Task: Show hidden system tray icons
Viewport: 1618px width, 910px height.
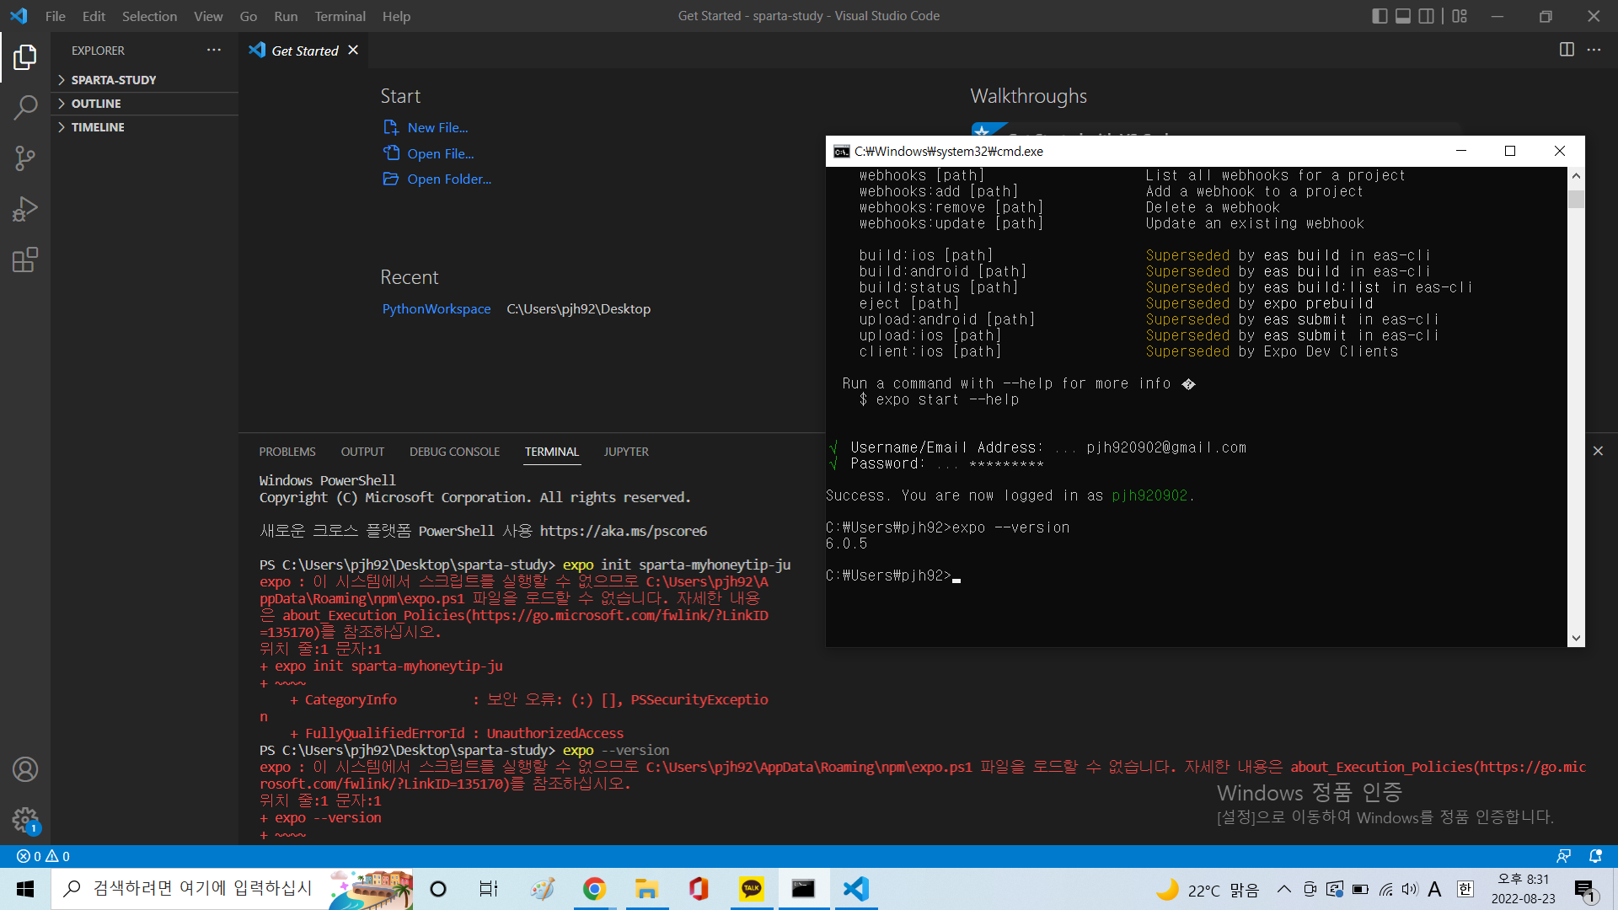Action: pyautogui.click(x=1284, y=889)
